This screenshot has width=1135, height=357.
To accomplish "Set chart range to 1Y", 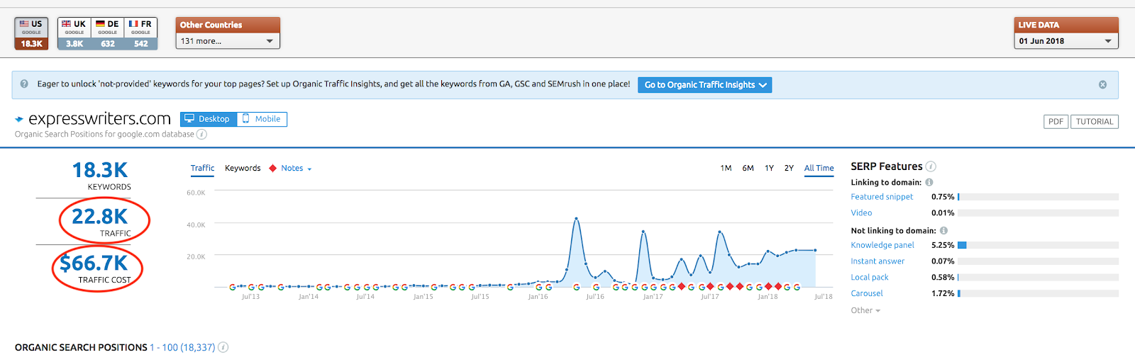I will click(x=769, y=169).
